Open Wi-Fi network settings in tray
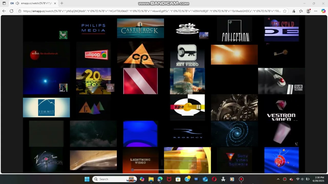The height and width of the screenshot is (184, 328). coord(298,179)
